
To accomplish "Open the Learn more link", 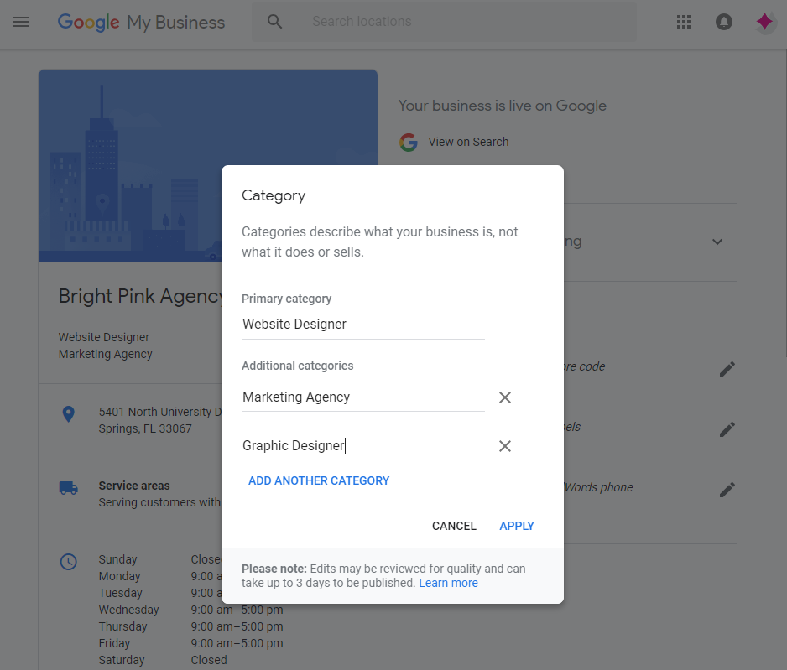I will [448, 584].
